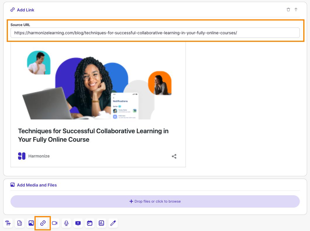
Task: Click the Add Link link icon
Action: [12, 9]
